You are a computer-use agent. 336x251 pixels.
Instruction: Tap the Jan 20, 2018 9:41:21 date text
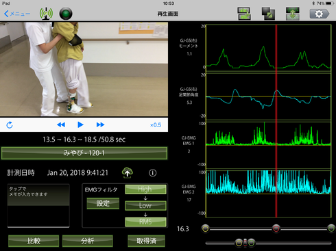[x=77, y=173]
